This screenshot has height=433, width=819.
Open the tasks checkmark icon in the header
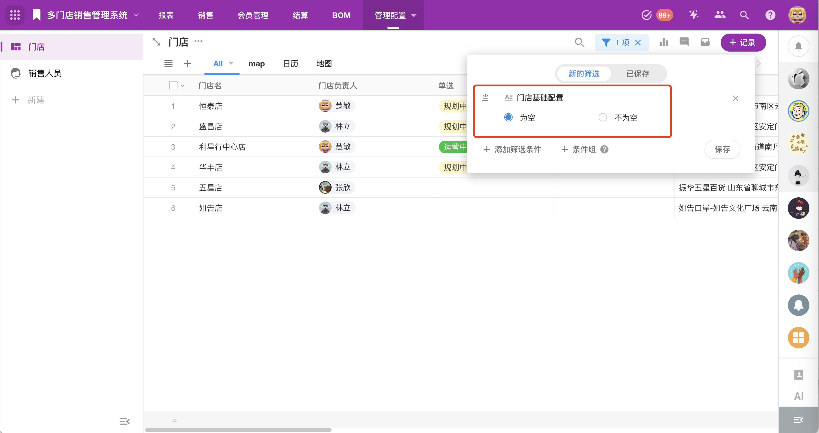[646, 15]
